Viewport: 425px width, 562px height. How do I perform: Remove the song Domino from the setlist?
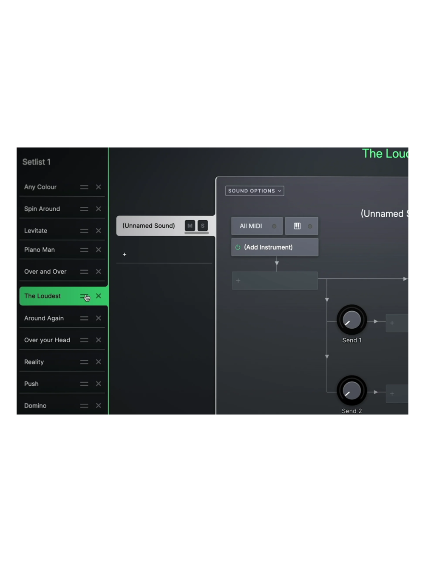98,405
